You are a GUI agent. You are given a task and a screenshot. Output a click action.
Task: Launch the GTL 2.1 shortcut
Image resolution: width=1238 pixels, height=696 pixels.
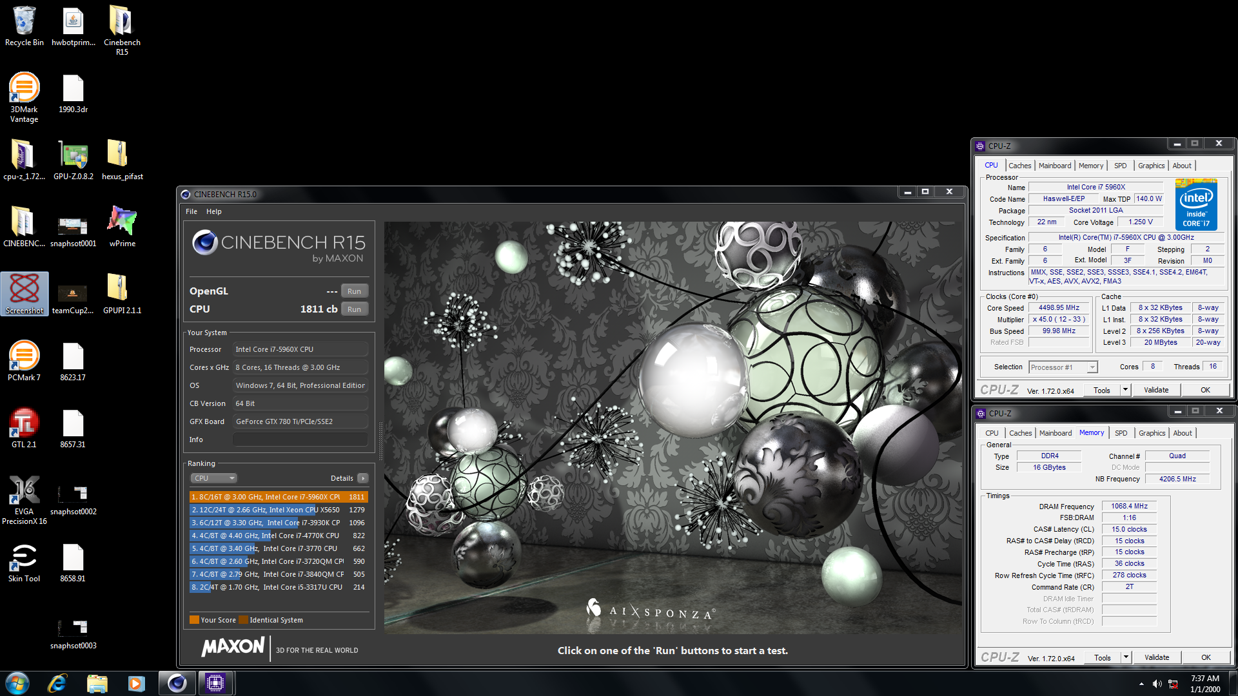(x=25, y=428)
